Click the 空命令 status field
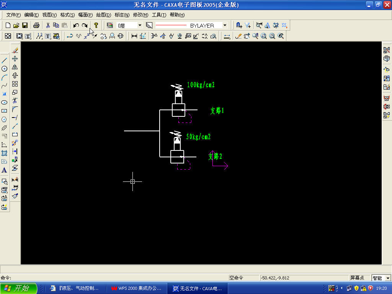 244,278
